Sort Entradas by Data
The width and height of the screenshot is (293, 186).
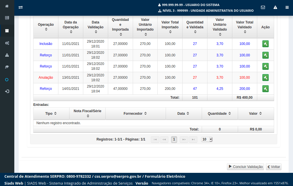pyautogui.click(x=188, y=113)
